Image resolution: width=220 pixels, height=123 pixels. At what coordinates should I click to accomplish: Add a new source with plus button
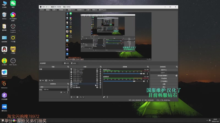[71, 97]
